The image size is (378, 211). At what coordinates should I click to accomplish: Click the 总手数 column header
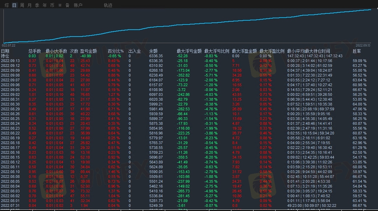tap(34, 51)
